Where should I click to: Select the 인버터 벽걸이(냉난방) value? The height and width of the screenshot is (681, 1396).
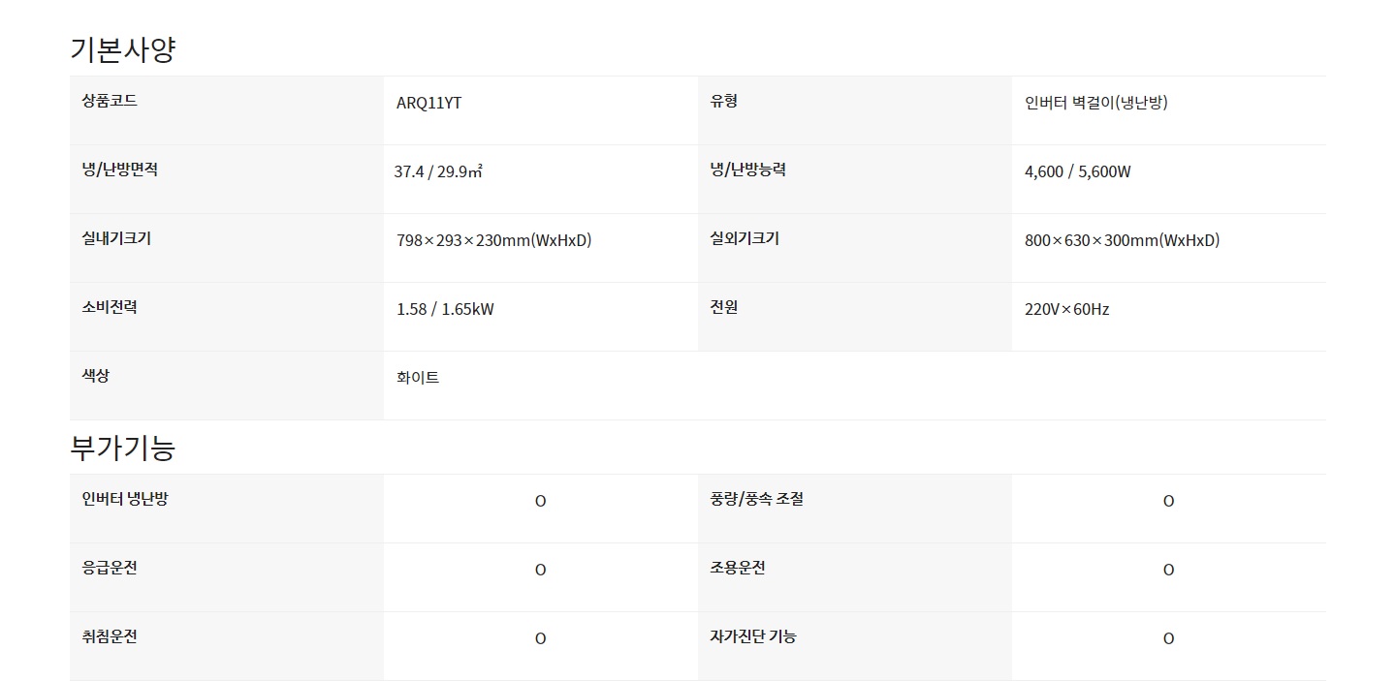(x=1095, y=103)
